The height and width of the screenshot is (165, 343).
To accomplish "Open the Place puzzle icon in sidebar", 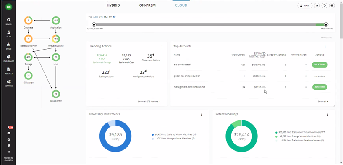I will 9,45.
